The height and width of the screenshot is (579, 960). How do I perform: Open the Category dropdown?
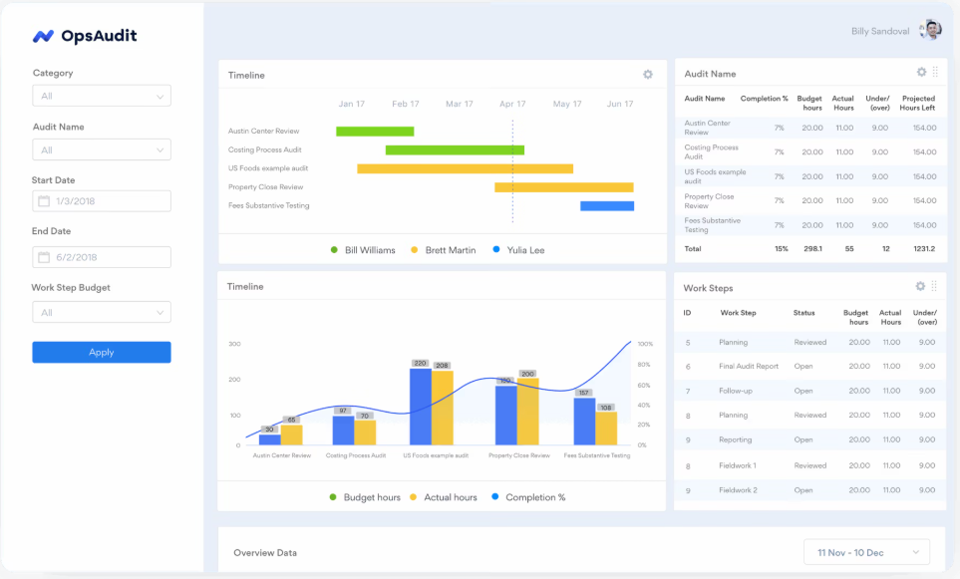101,96
